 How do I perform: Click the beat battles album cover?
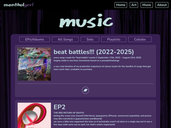(34, 64)
